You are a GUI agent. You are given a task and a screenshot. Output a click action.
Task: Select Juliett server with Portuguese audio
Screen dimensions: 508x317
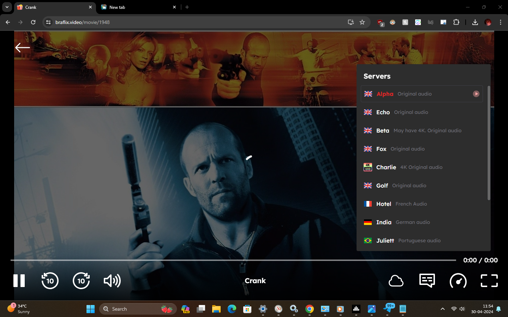pos(422,240)
